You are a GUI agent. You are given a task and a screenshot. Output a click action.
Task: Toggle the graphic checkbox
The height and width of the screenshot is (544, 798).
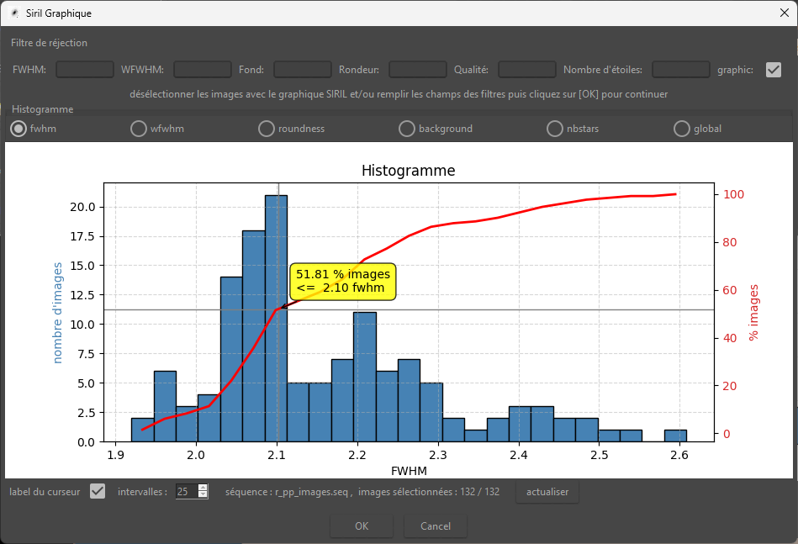click(x=773, y=70)
